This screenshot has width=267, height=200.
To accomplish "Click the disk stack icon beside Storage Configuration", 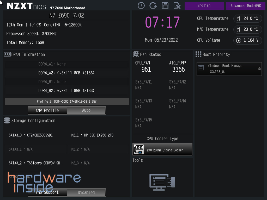I will [7, 121].
